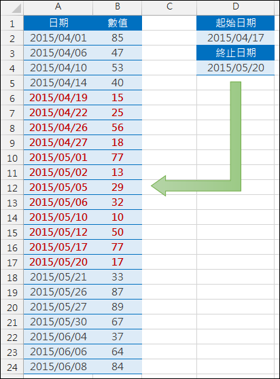This screenshot has height=379, width=280.
Task: Select red date 2015/05/06
Action: [x=58, y=202]
